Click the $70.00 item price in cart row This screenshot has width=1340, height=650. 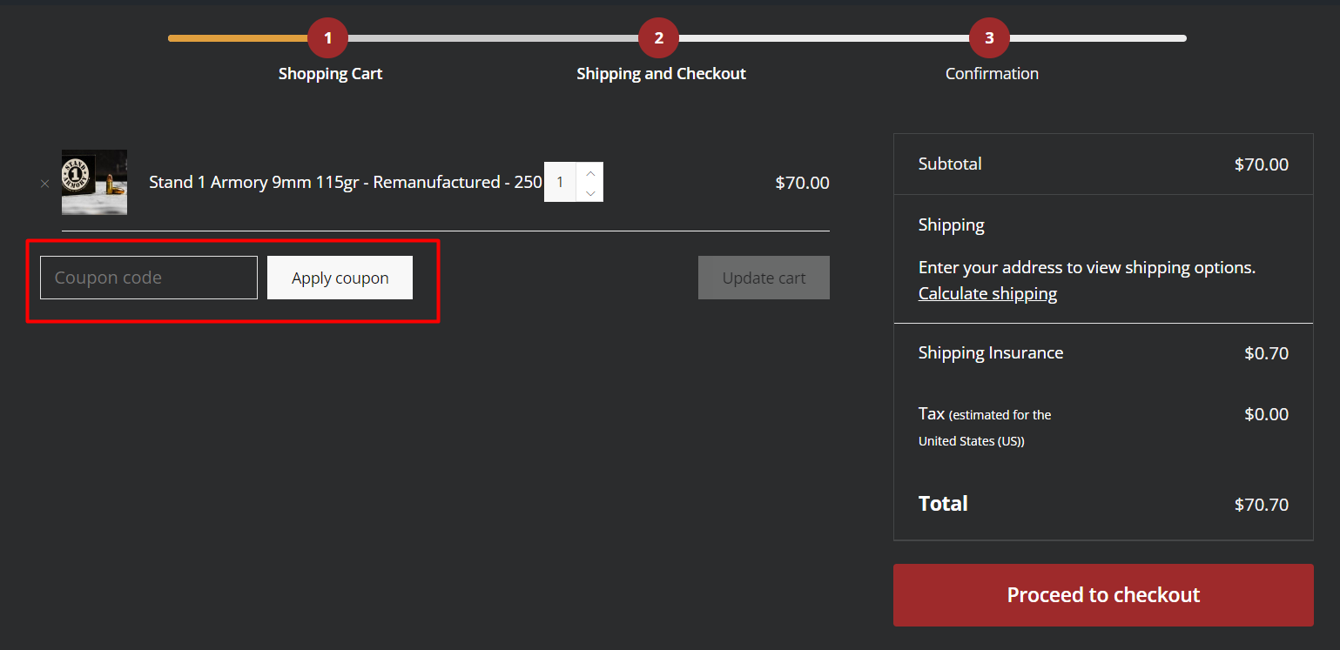click(x=802, y=183)
